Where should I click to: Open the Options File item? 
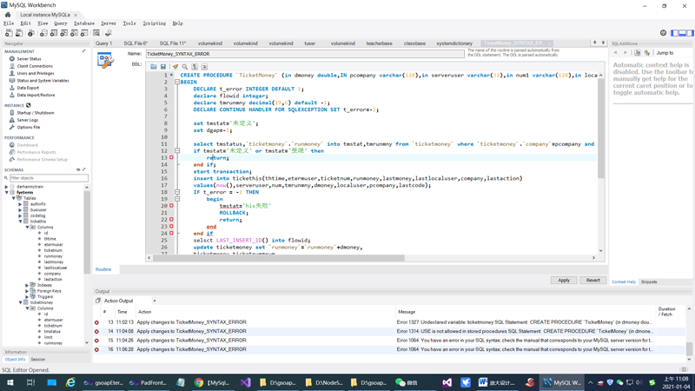click(29, 127)
